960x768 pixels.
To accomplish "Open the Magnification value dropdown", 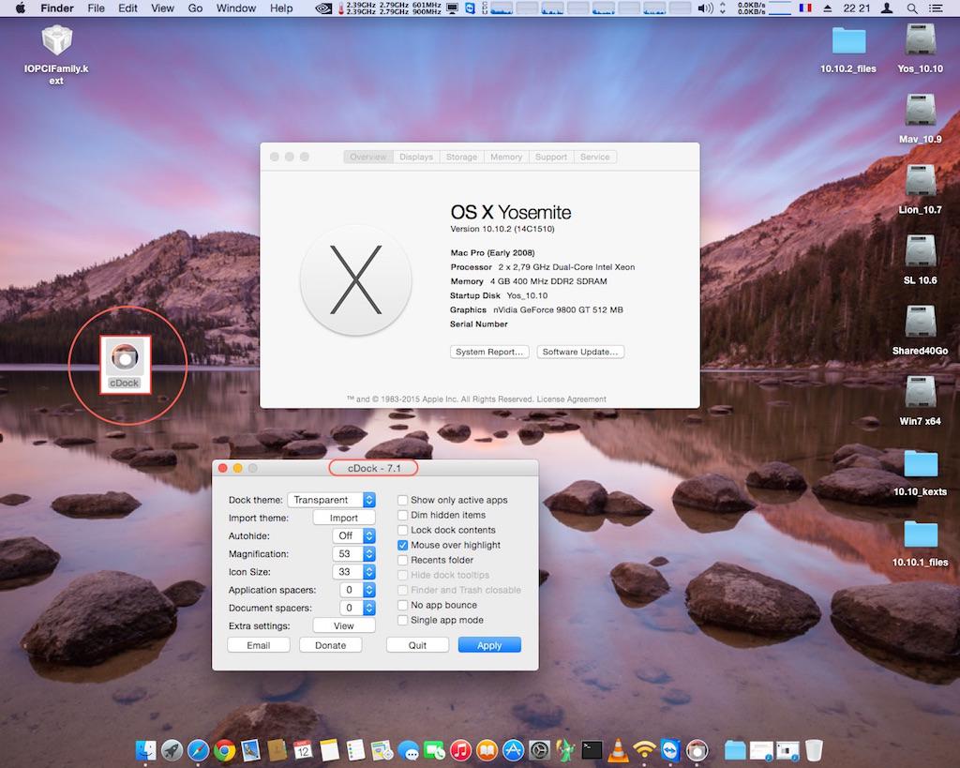I will 353,553.
